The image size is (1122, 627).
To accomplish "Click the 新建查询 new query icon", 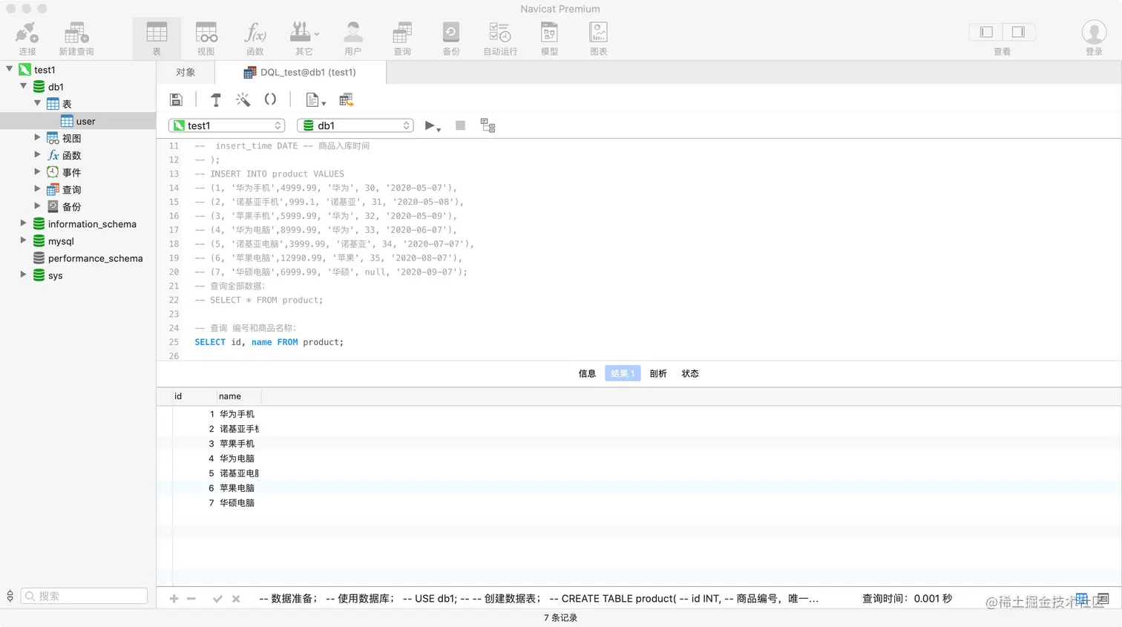I will (76, 39).
